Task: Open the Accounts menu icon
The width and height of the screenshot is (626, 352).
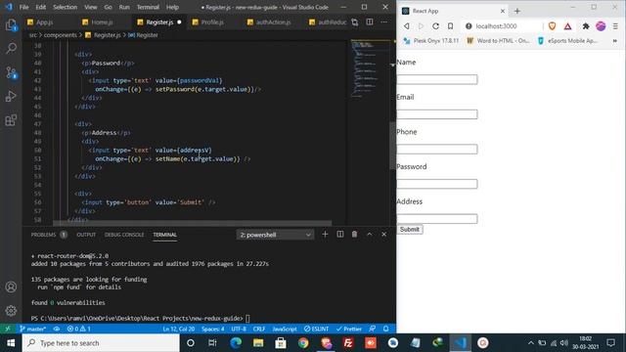Action: [11, 286]
